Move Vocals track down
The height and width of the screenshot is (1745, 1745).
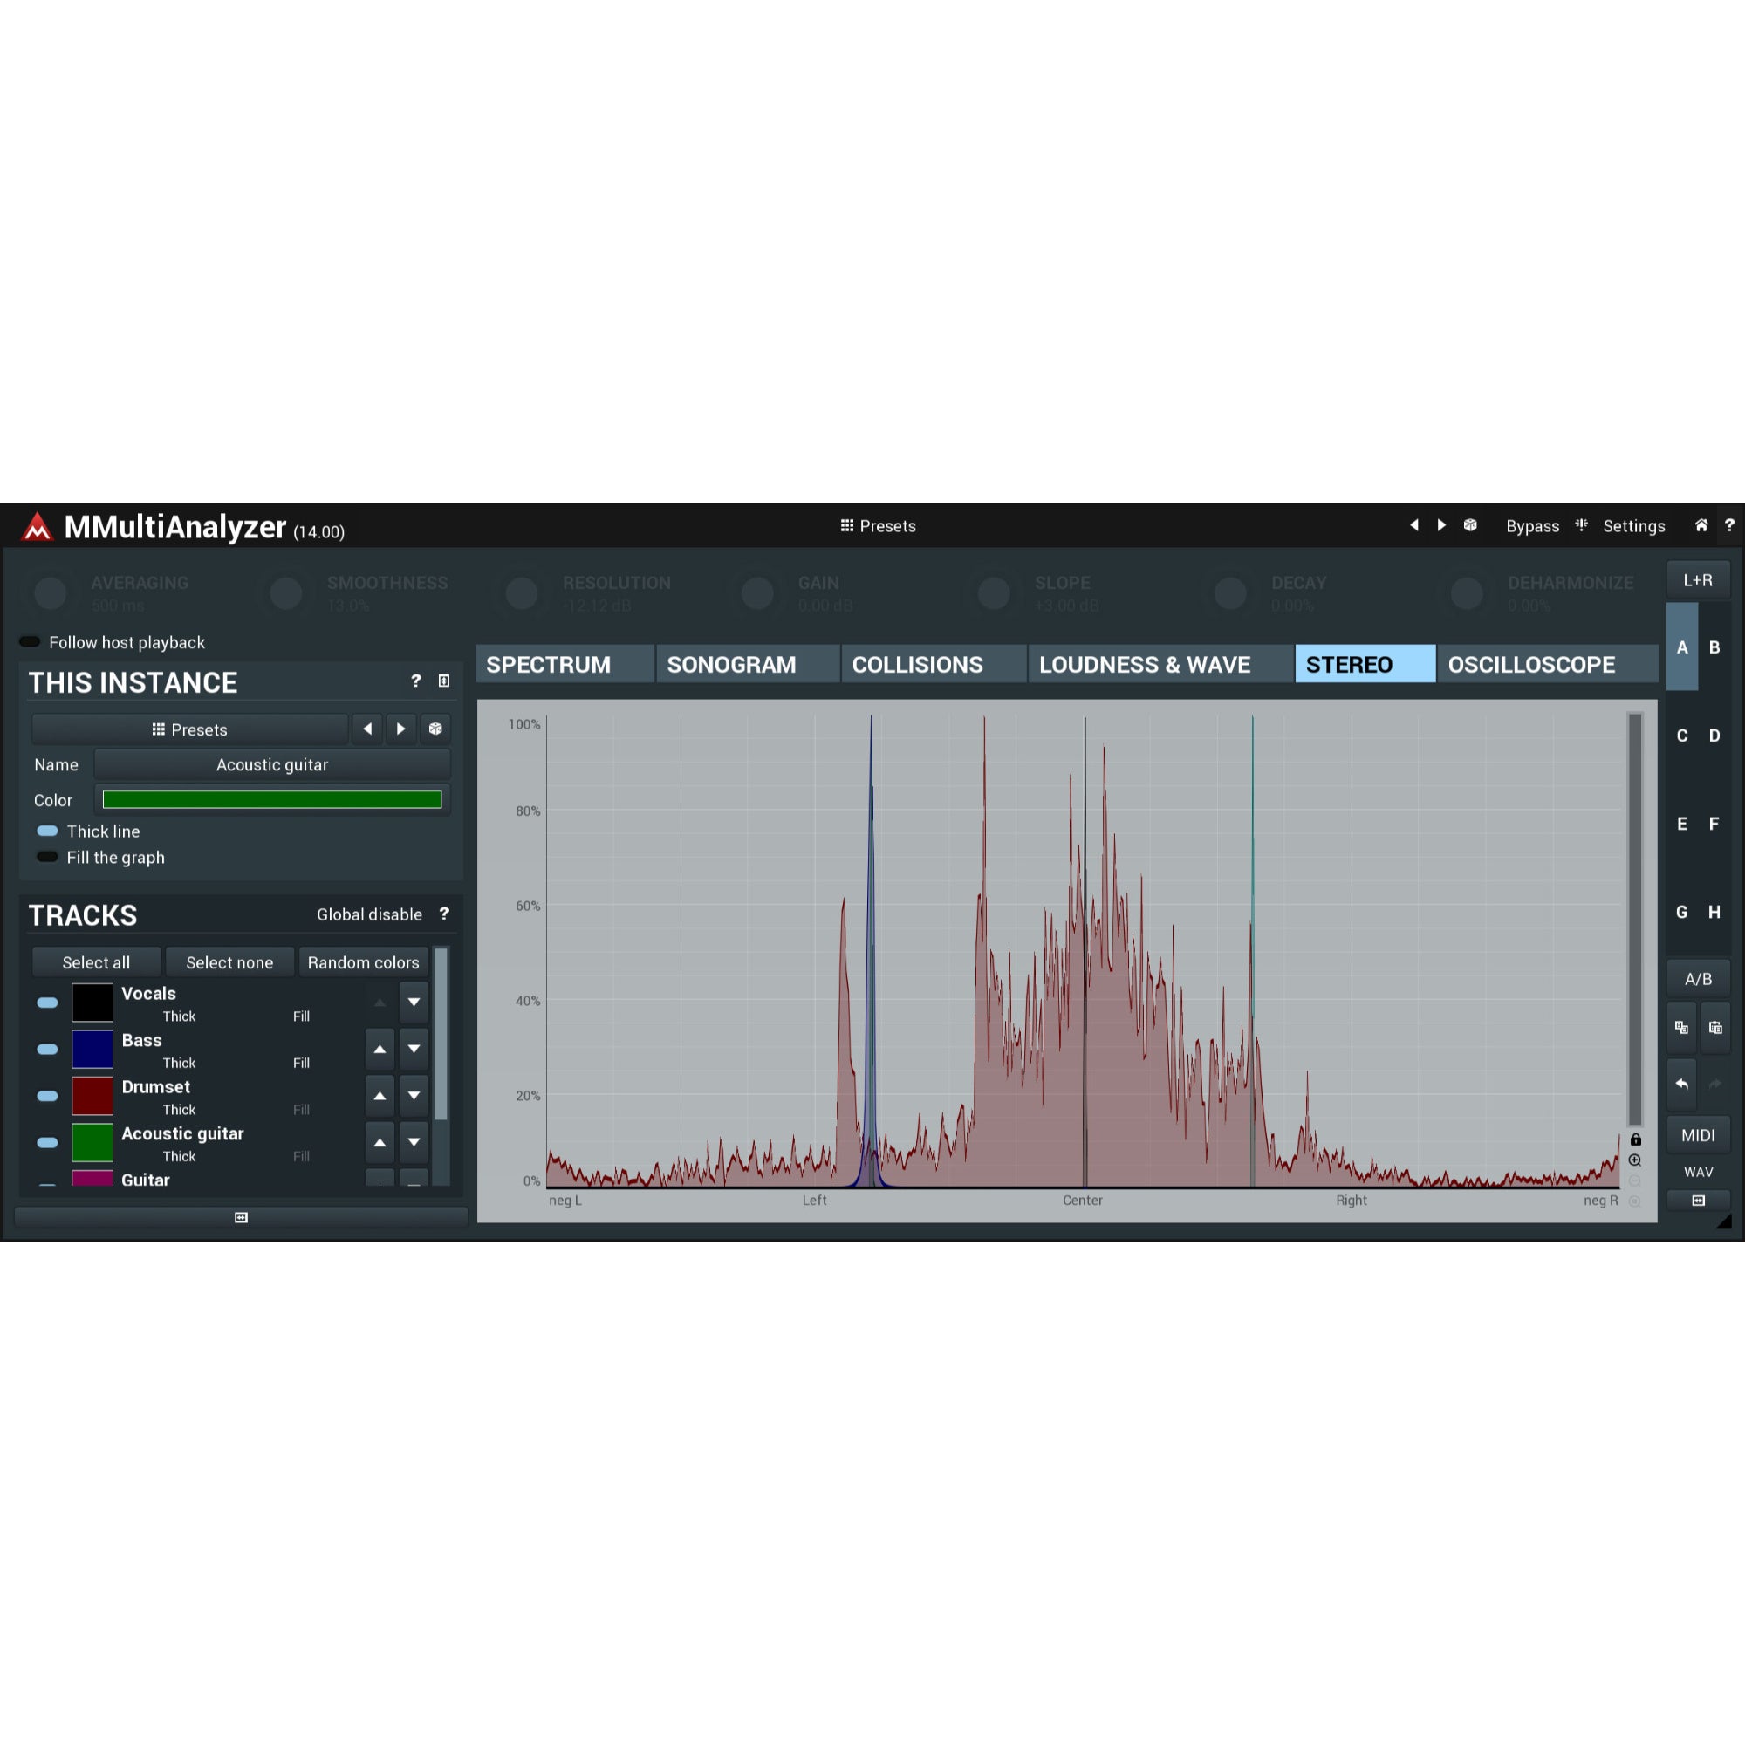pyautogui.click(x=414, y=1002)
